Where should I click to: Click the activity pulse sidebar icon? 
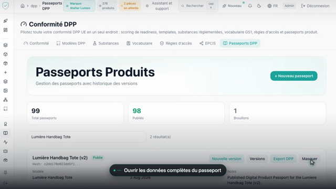coord(6,142)
